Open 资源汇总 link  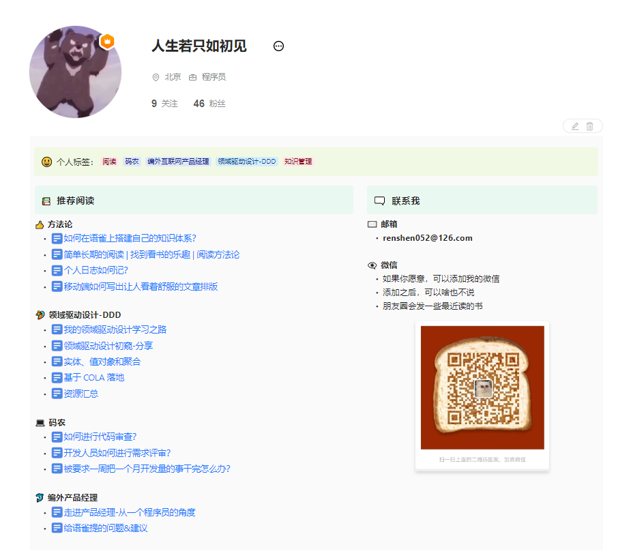81,394
